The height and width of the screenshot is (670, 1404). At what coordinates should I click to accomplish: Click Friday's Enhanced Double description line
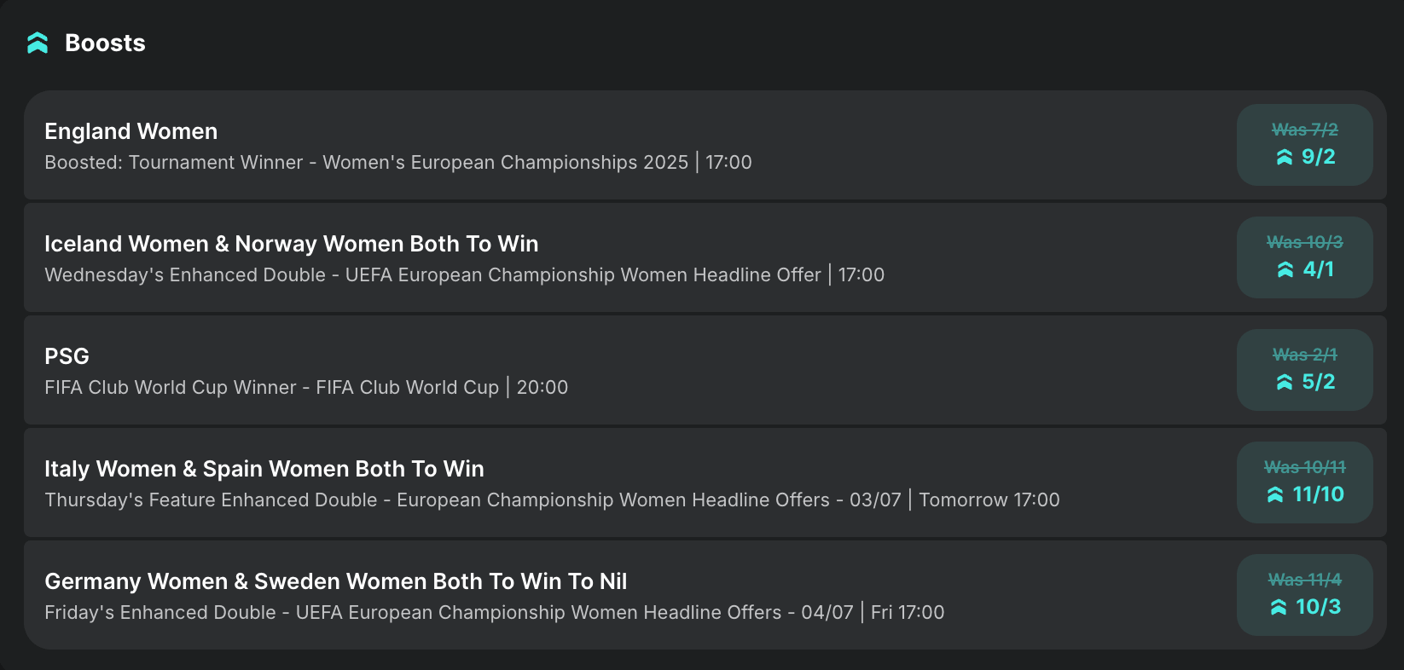[x=495, y=612]
